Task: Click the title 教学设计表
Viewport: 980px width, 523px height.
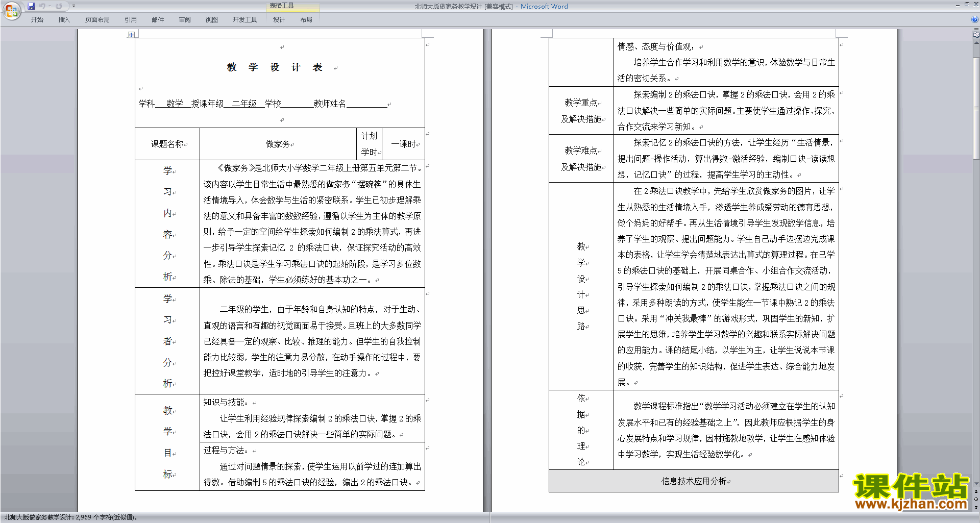Action: [x=275, y=67]
